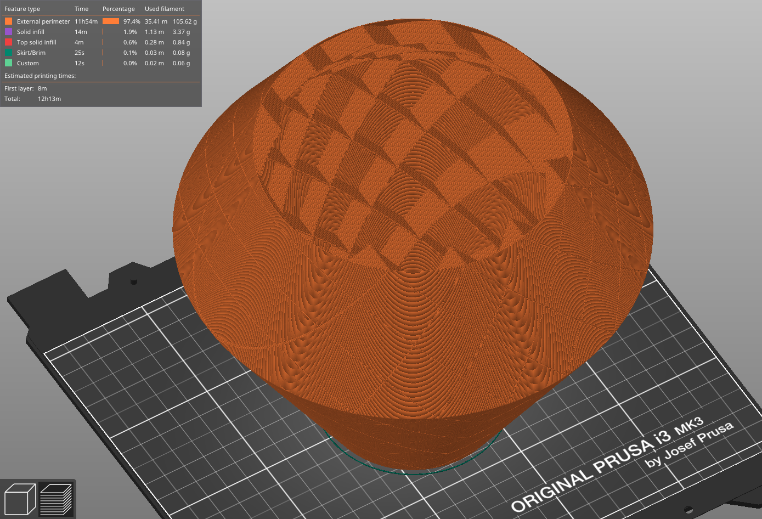
Task: Click the '25s' Skirt/Brim time
Action: [x=80, y=53]
